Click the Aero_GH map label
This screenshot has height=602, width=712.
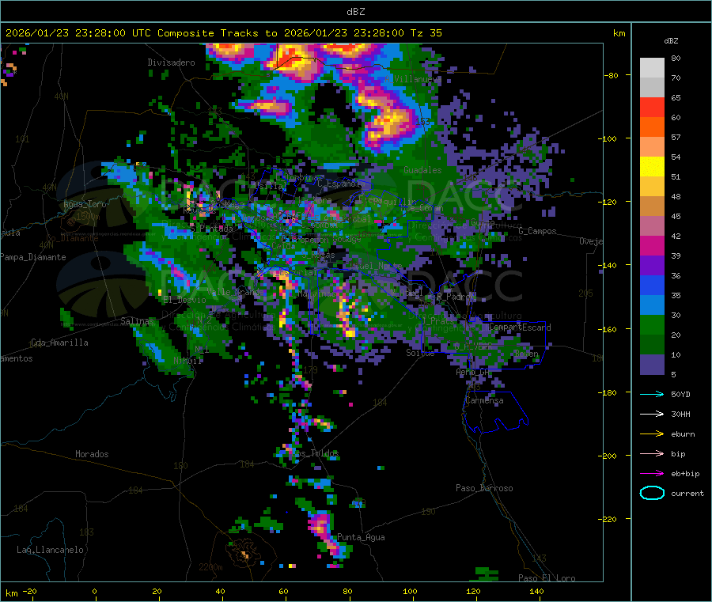pos(473,373)
